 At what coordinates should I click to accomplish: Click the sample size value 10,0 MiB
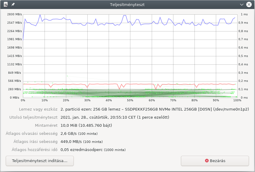click(86, 125)
